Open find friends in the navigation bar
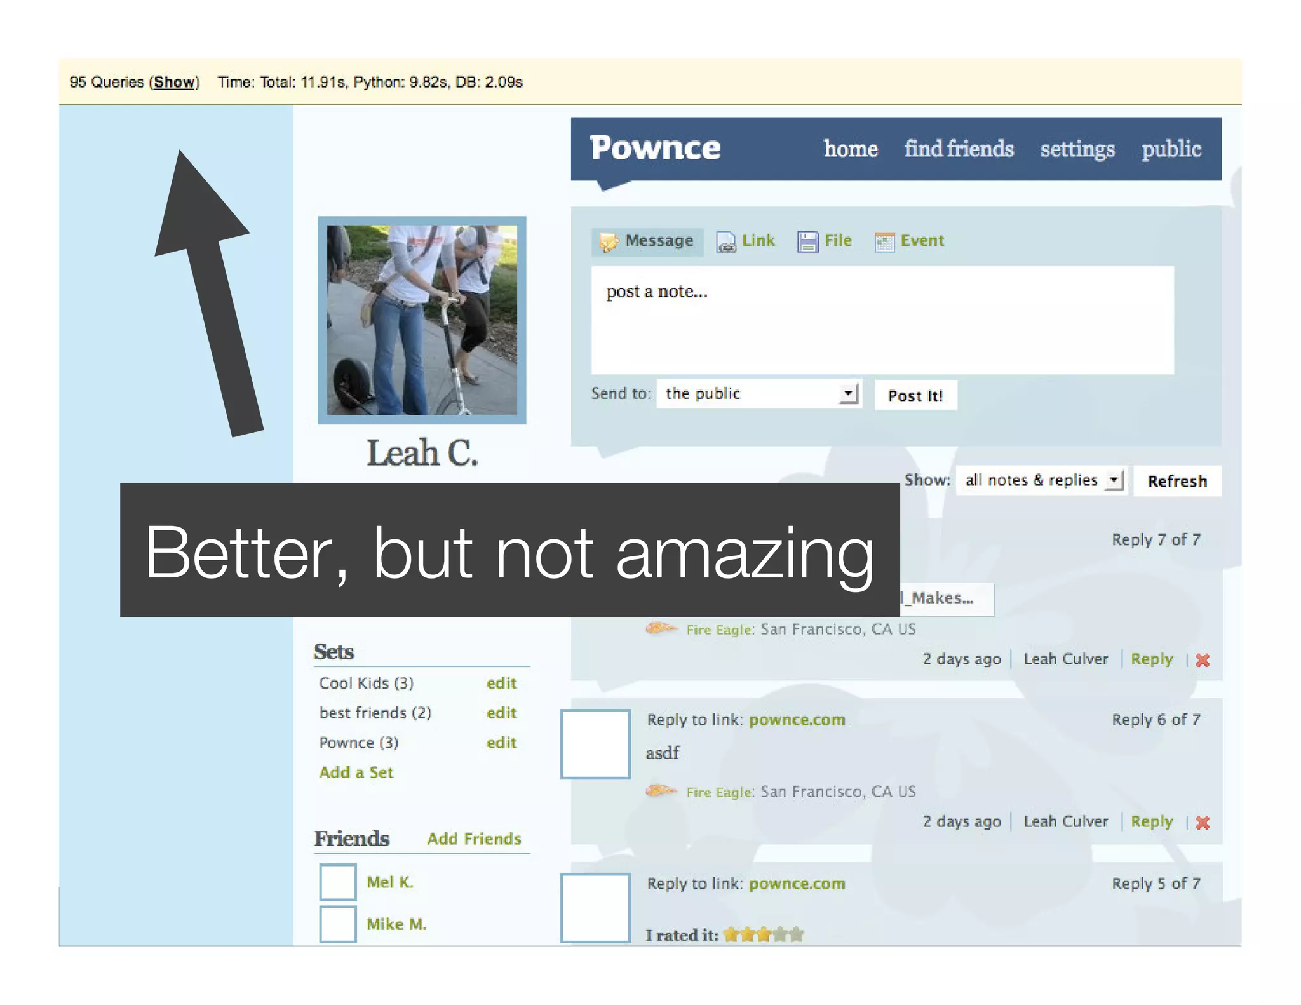The height and width of the screenshot is (1005, 1301). (959, 149)
